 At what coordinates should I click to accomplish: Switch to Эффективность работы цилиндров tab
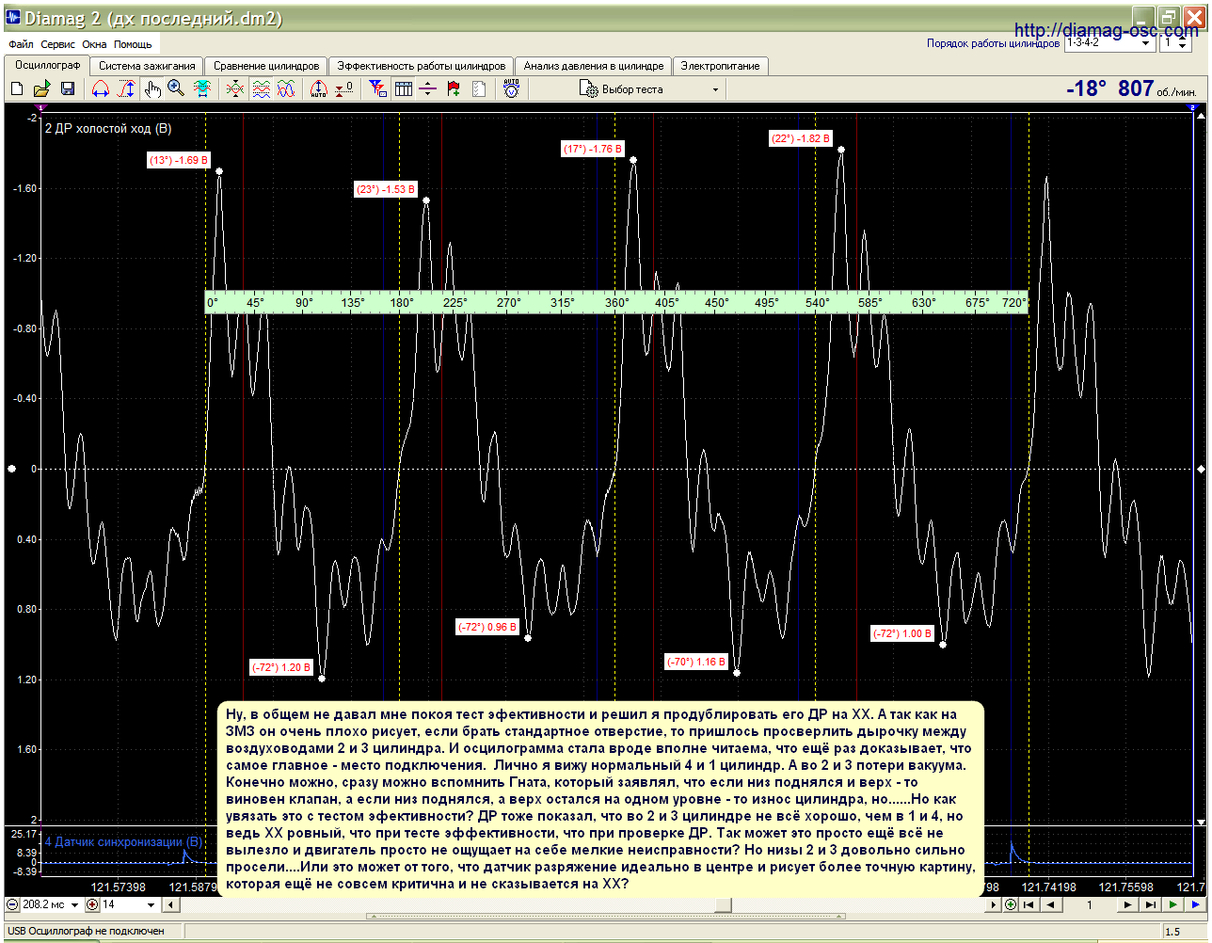pyautogui.click(x=422, y=66)
